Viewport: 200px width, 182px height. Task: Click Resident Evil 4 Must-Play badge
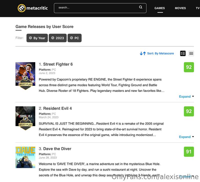(25, 123)
